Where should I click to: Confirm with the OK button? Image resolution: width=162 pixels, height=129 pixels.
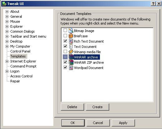73,123
